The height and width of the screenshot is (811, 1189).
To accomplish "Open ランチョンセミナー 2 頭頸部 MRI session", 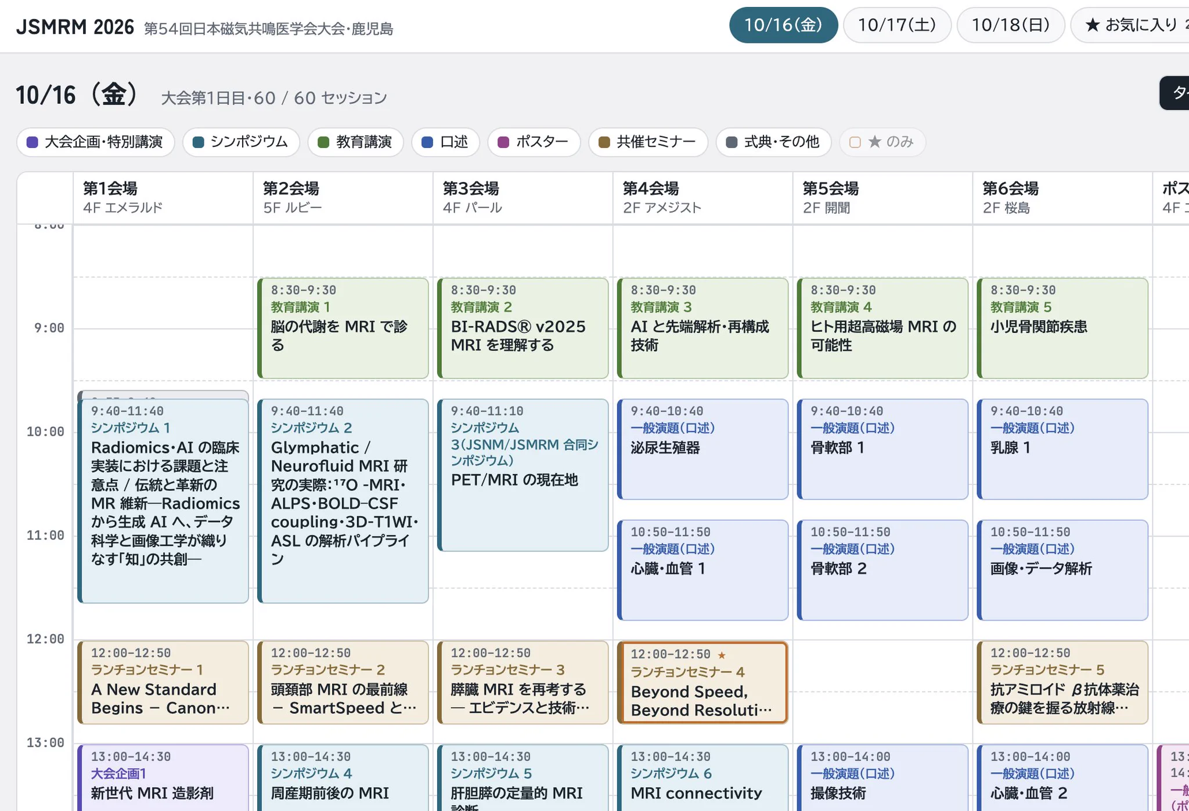I will point(343,682).
